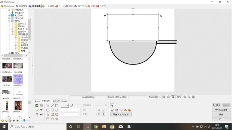
Task: Click the 写真 + オブジェクト button
Action: tap(121, 114)
